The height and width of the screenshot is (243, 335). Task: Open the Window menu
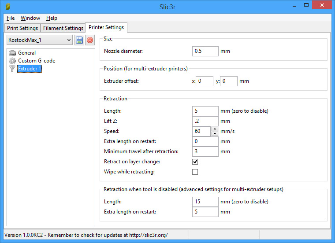[30, 18]
